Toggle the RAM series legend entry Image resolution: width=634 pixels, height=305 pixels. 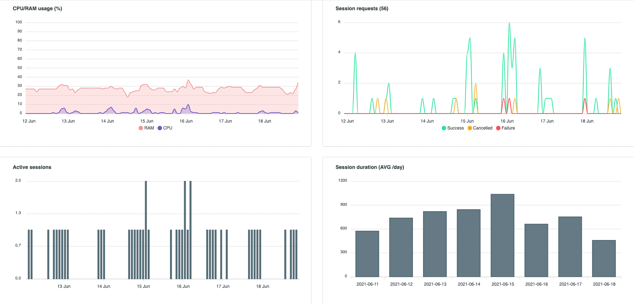coord(146,128)
